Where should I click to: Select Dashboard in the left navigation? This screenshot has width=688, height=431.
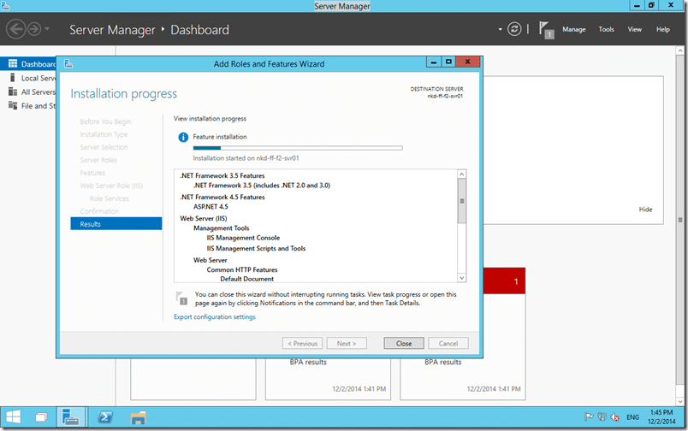[28, 64]
